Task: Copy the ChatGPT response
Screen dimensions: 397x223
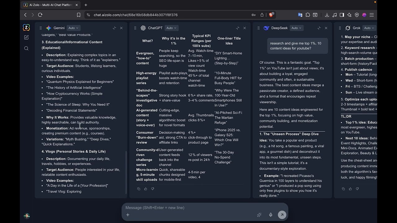Action: click(139, 189)
